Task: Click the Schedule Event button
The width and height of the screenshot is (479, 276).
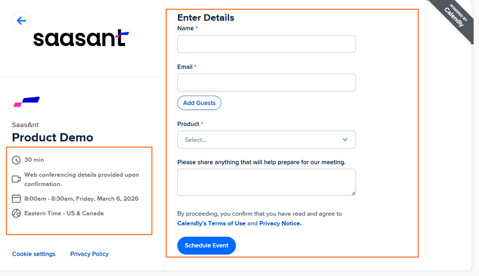Action: (x=206, y=246)
